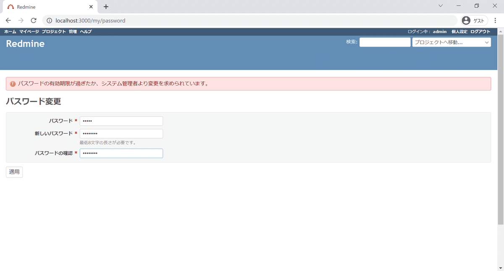Viewport: 504px width, 271px height.
Task: Open new tab with plus icon
Action: pos(106,7)
